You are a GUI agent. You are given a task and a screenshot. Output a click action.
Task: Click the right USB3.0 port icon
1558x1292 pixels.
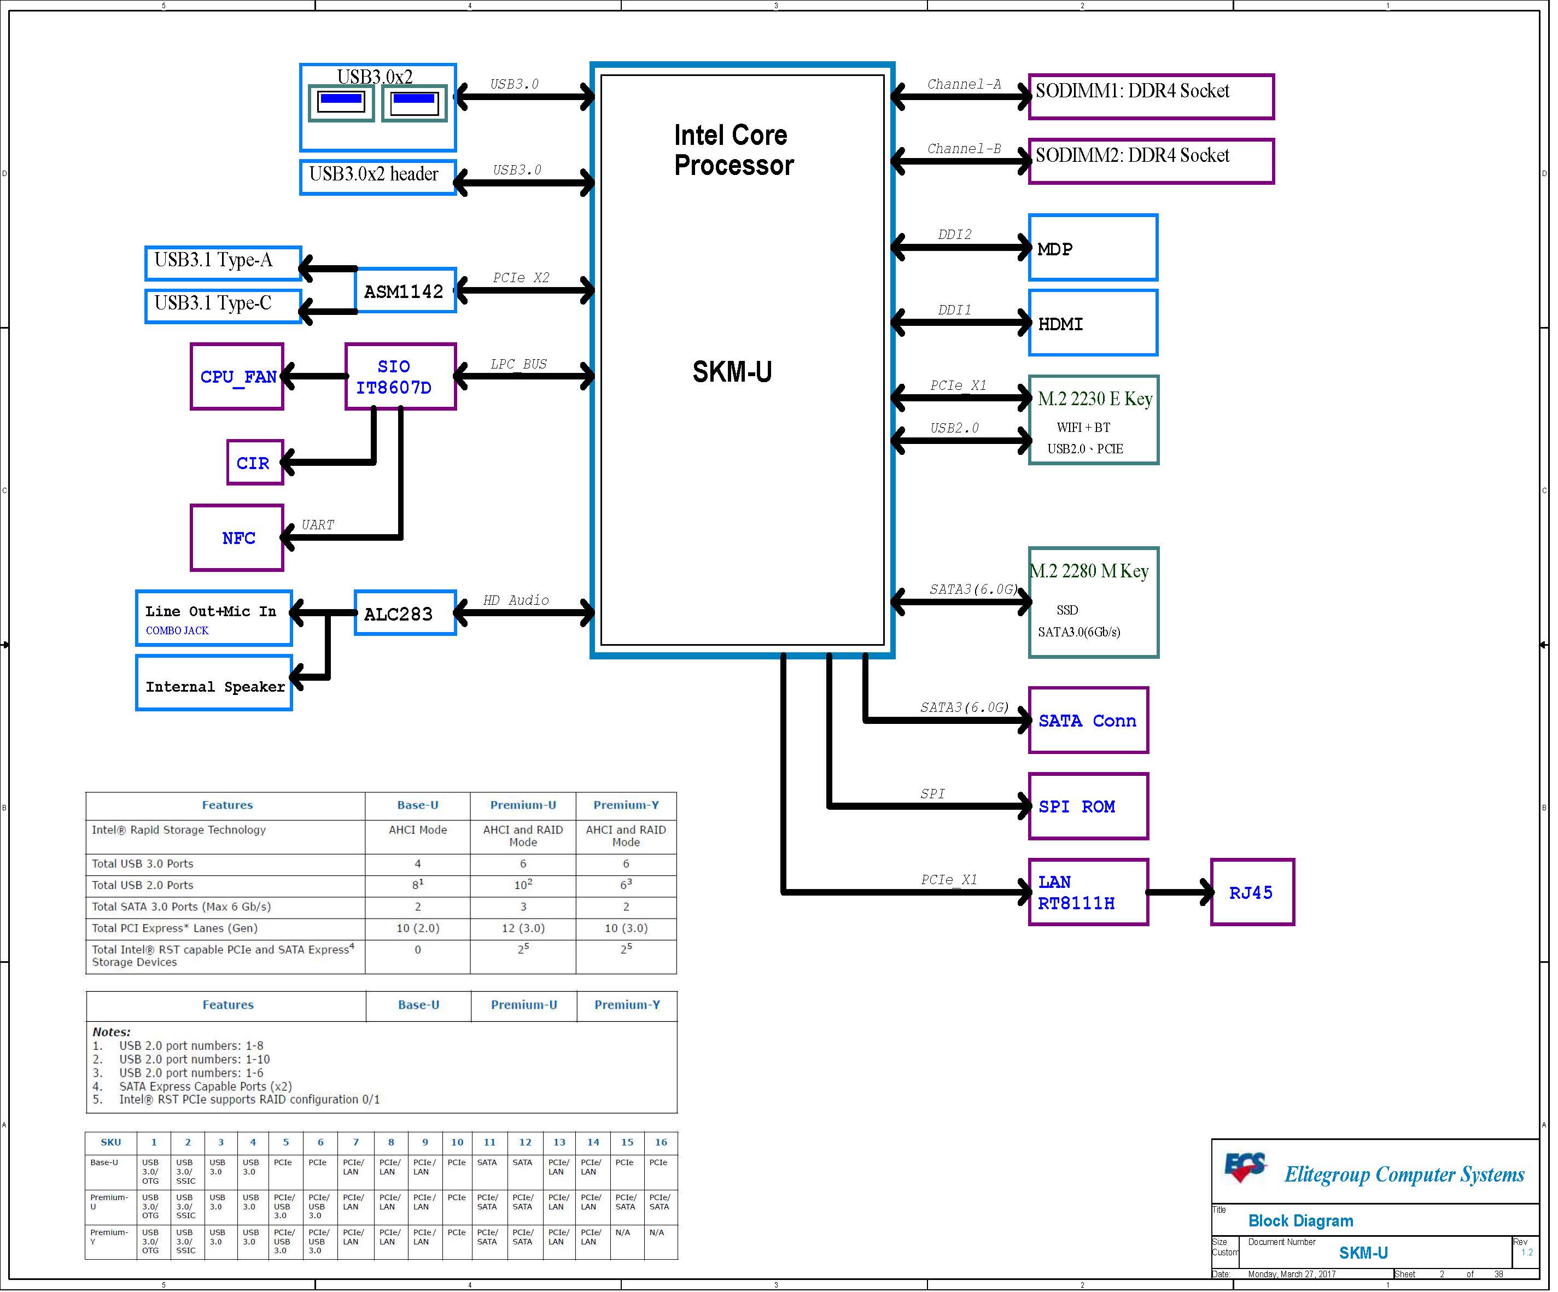[416, 104]
